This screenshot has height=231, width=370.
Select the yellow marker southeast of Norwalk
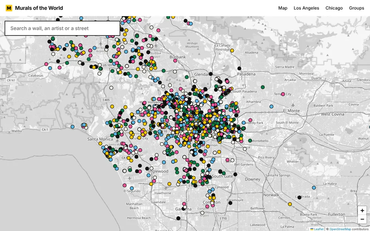tap(290, 204)
